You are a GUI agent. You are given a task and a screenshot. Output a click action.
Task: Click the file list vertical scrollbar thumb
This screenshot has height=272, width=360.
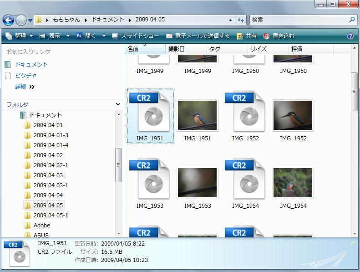[354, 92]
